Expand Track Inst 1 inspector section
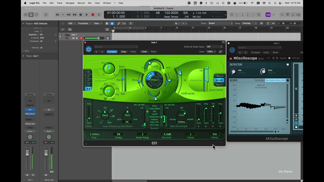The image size is (324, 182). [24, 56]
